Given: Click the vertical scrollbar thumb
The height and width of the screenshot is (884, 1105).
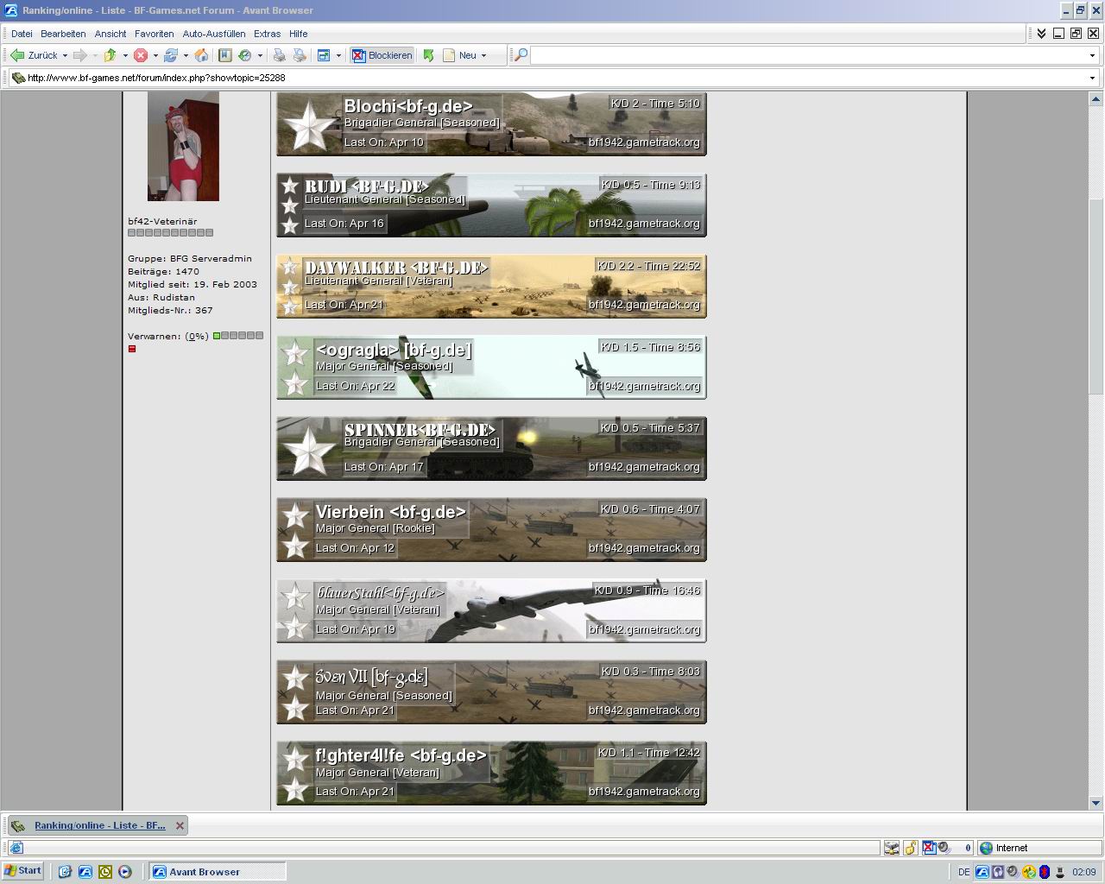Looking at the screenshot, I should [x=1096, y=297].
